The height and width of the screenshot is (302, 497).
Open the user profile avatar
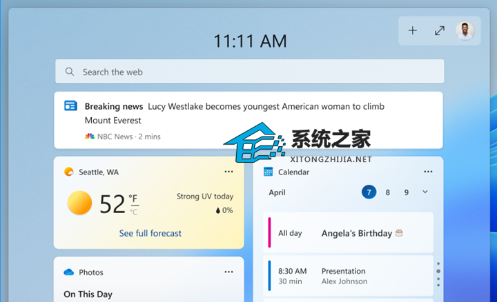[465, 31]
